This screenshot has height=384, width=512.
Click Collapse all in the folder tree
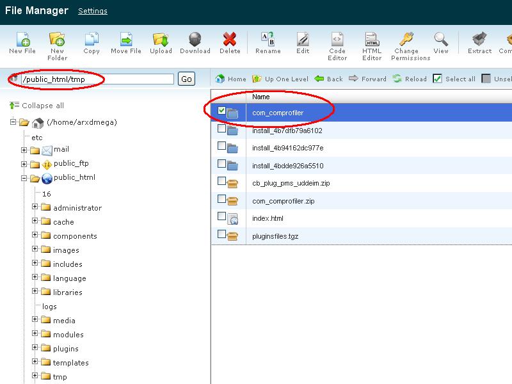pyautogui.click(x=36, y=106)
